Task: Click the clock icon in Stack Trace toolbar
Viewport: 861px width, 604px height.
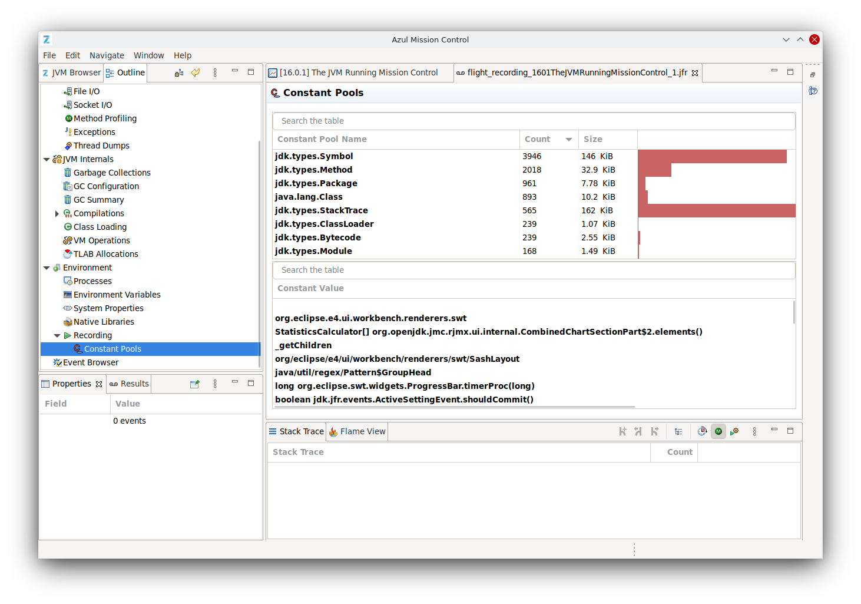Action: (x=702, y=431)
